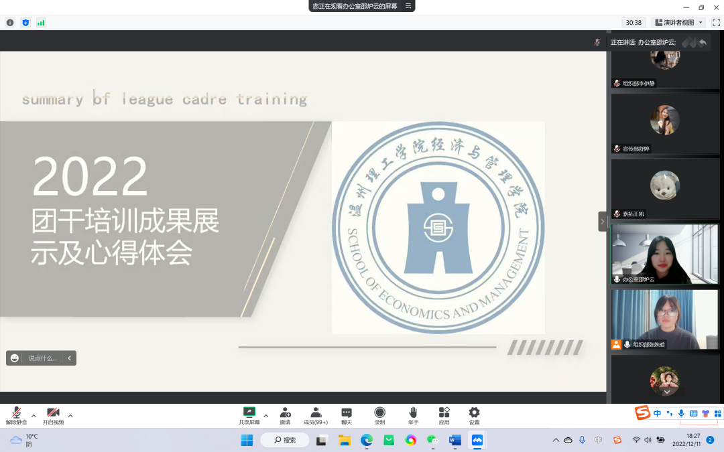The width and height of the screenshot is (724, 452).
Task: Open the 聊天 chat panel
Action: coord(347,416)
